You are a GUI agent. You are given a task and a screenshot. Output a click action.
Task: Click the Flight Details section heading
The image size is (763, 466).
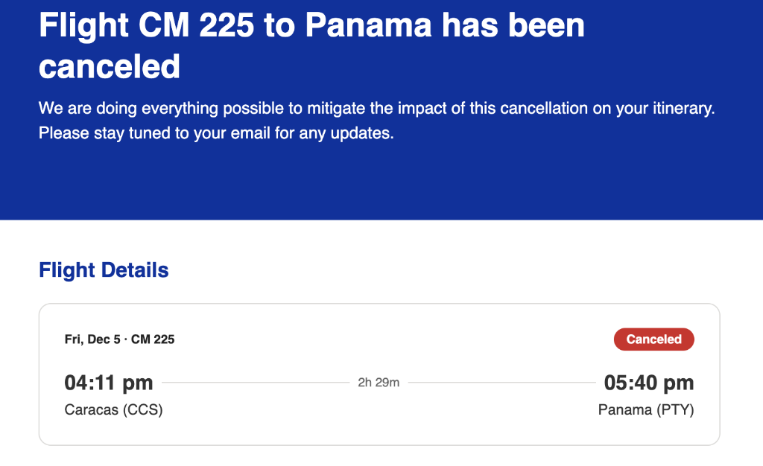click(104, 269)
